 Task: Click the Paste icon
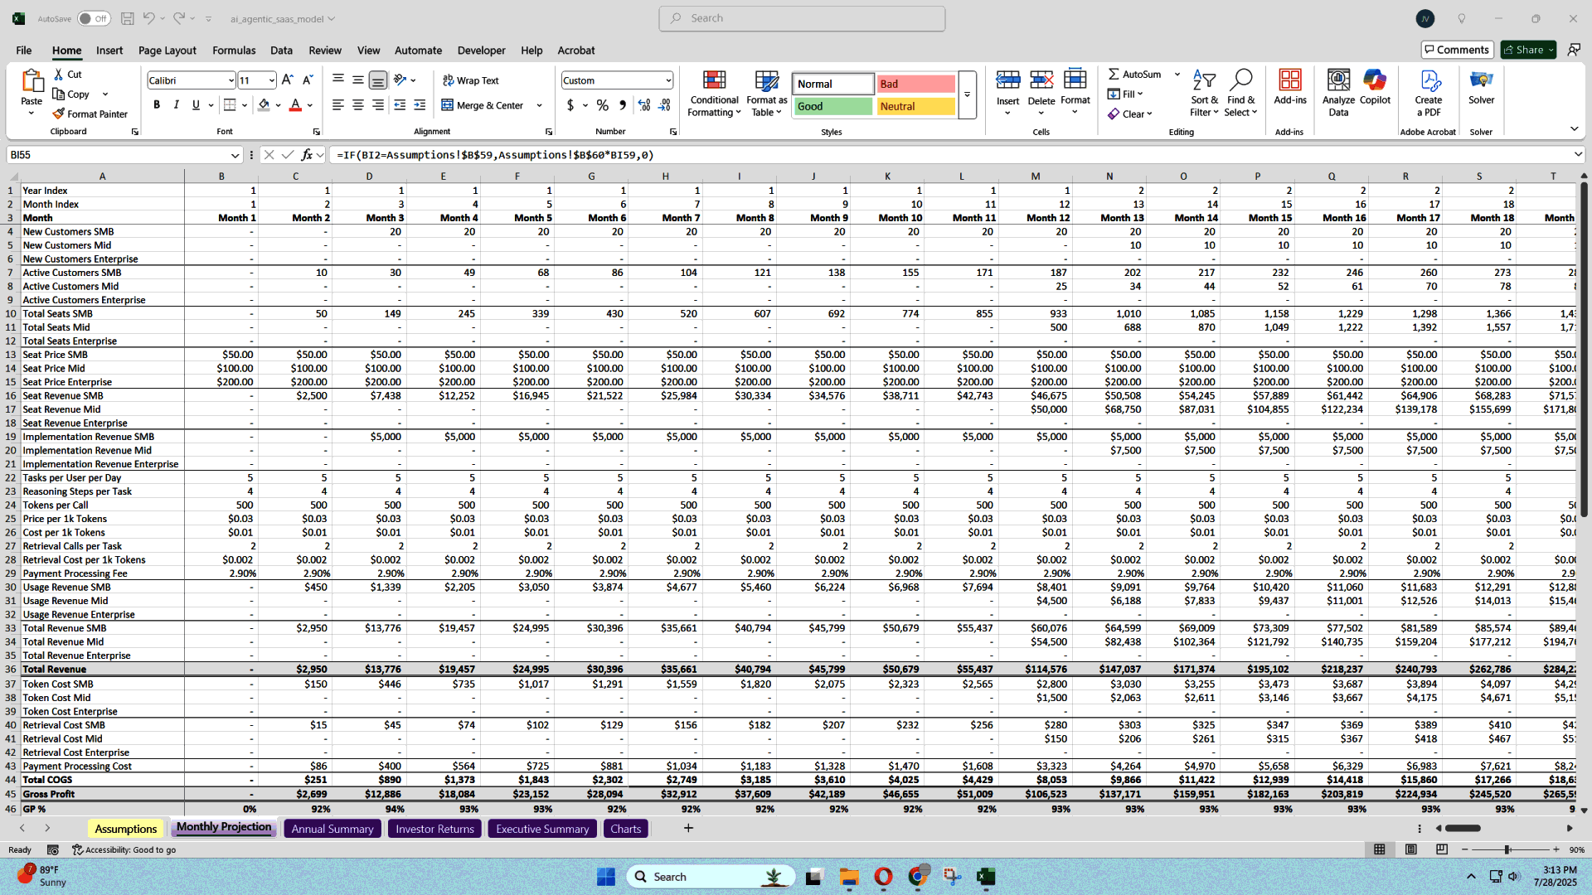[x=32, y=81]
